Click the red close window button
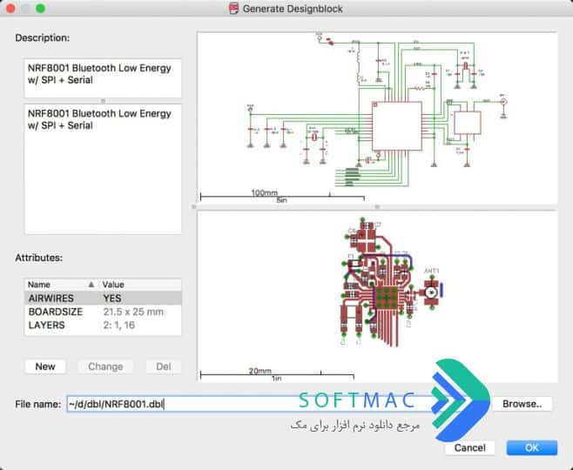Viewport: 573px width, 470px height. [10, 9]
